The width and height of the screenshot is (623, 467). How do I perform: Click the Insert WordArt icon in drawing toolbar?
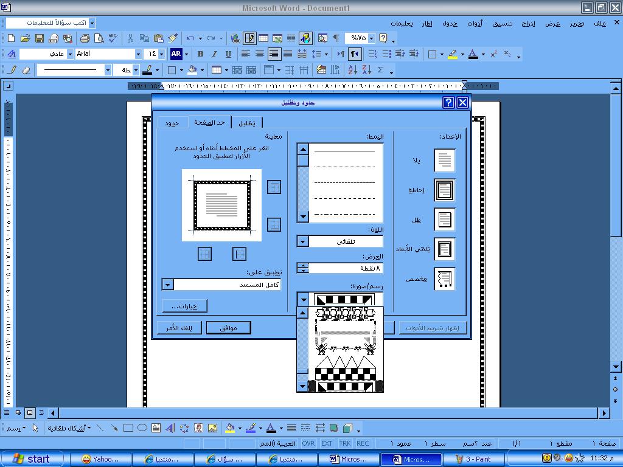(x=170, y=428)
